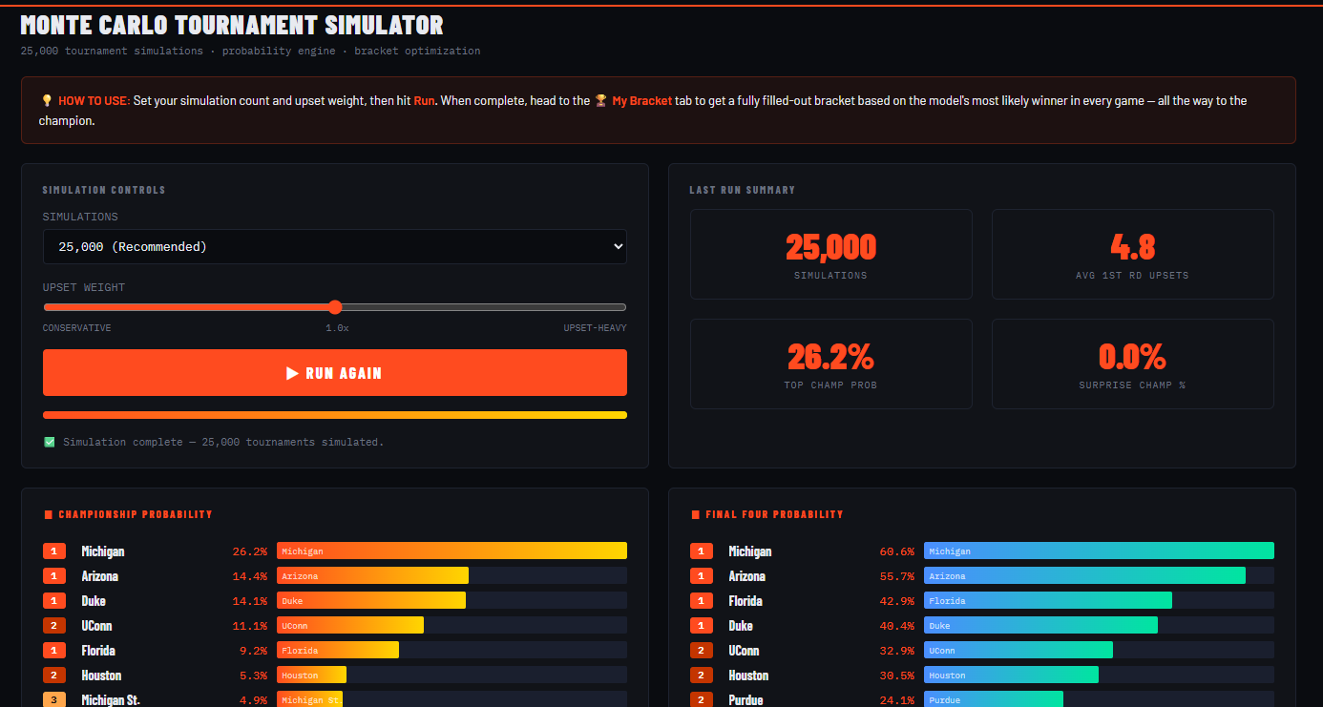Viewport: 1323px width, 707px height.
Task: Click the 9.2% championship value
Action: click(253, 651)
